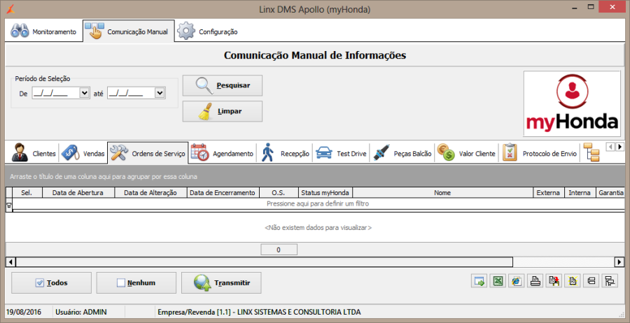Click the Comunicação Manual hand icon
The image size is (630, 323).
click(x=94, y=31)
